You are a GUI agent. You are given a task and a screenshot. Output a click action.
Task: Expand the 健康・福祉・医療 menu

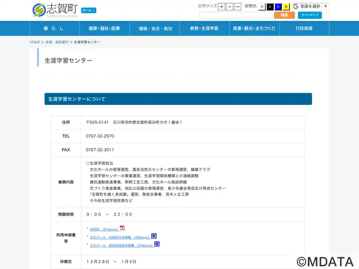pyautogui.click(x=104, y=28)
